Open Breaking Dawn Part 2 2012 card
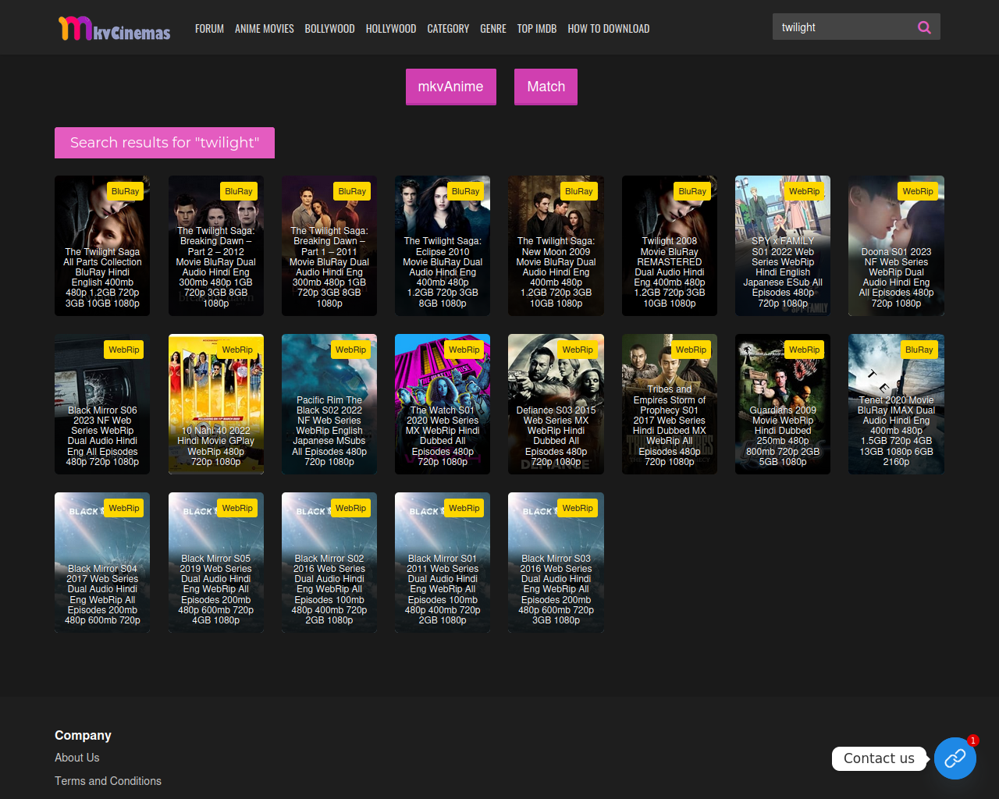 216,246
